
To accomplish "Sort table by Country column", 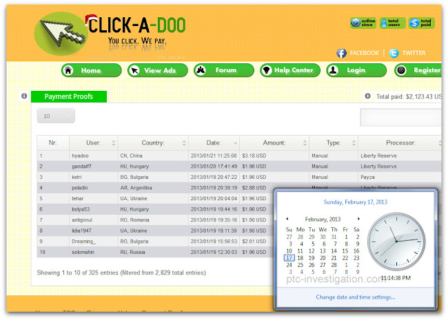I will pos(153,142).
